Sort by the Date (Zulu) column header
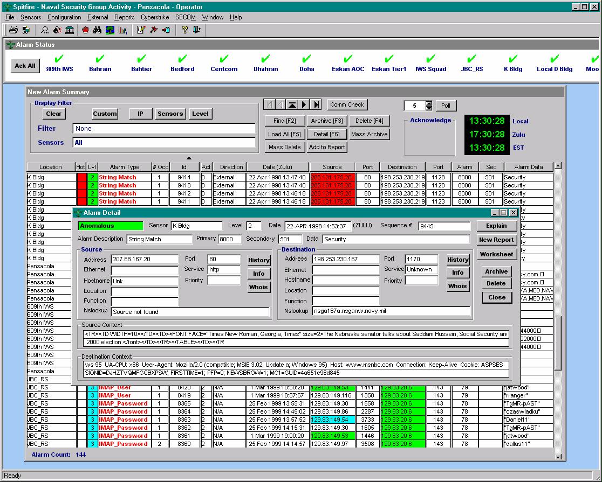The height and width of the screenshot is (482, 602). tap(278, 167)
